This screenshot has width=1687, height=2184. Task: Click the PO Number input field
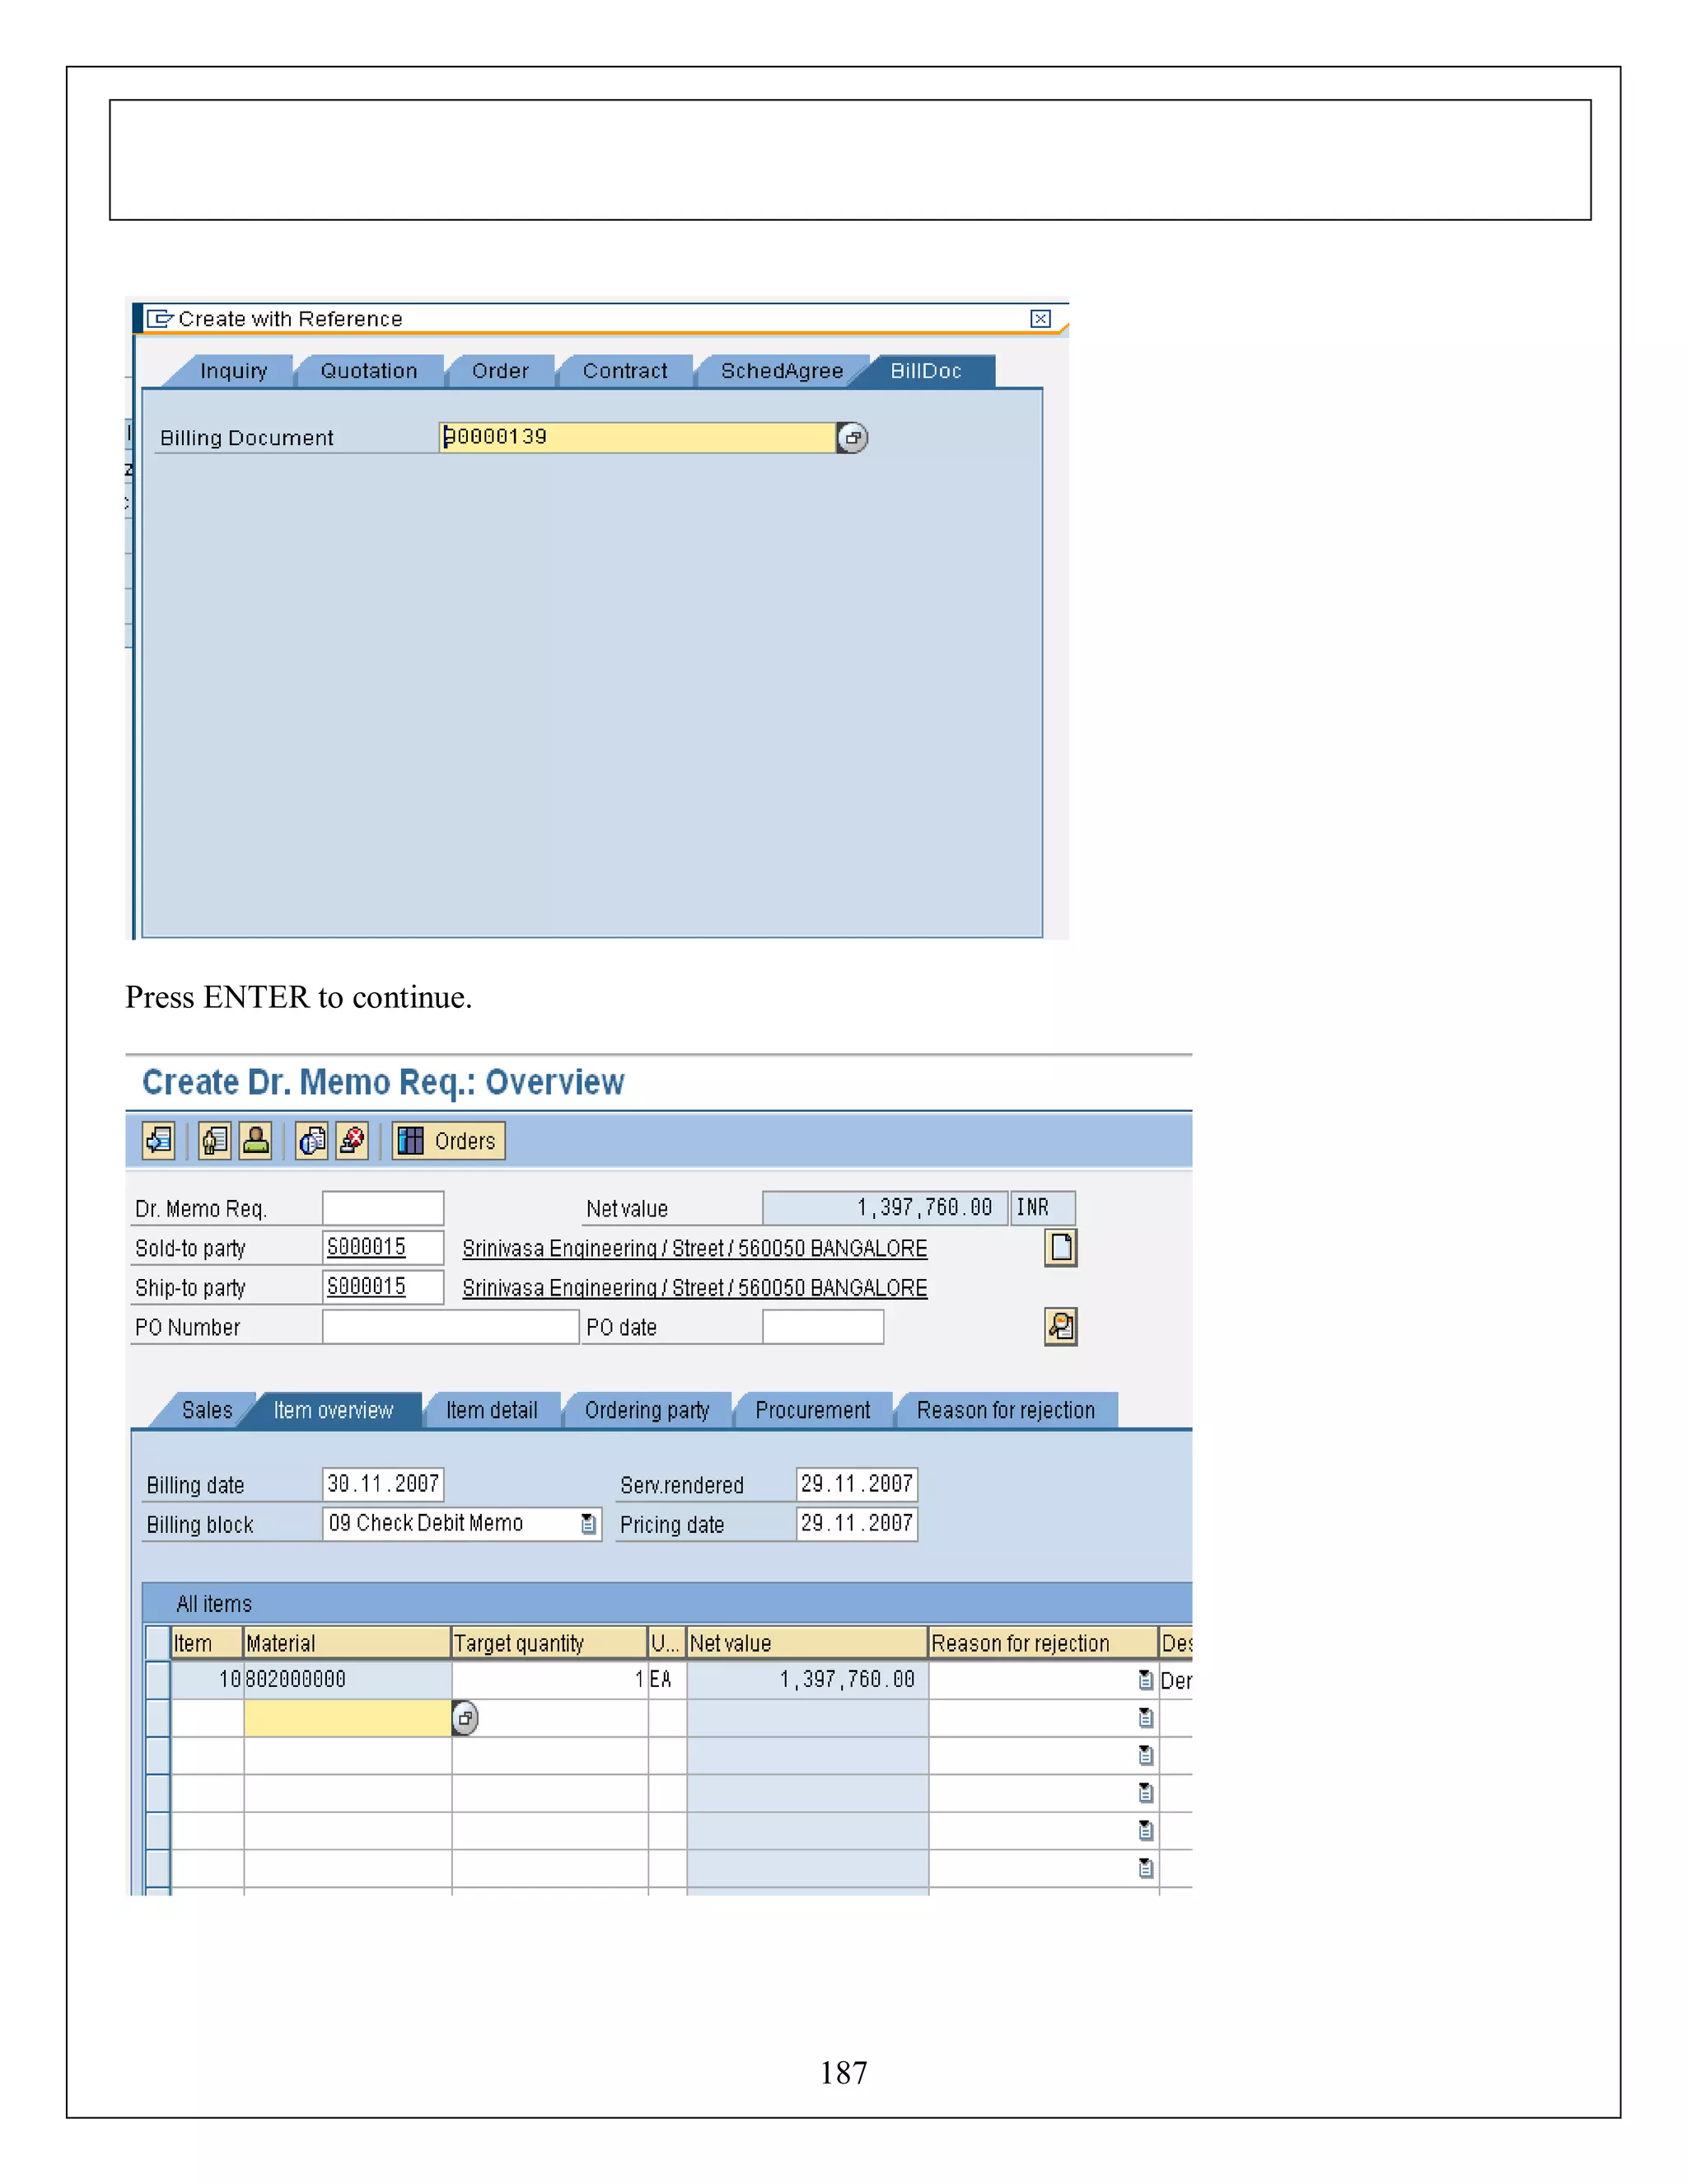click(450, 1327)
